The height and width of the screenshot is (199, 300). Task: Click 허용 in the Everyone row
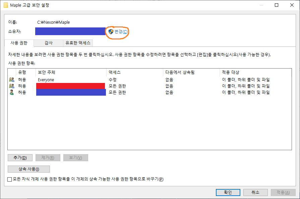[22, 80]
